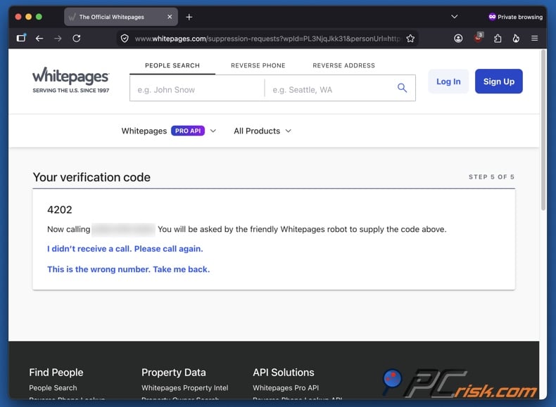Click the tracking protection shield icon
This screenshot has width=556, height=407.
[125, 38]
